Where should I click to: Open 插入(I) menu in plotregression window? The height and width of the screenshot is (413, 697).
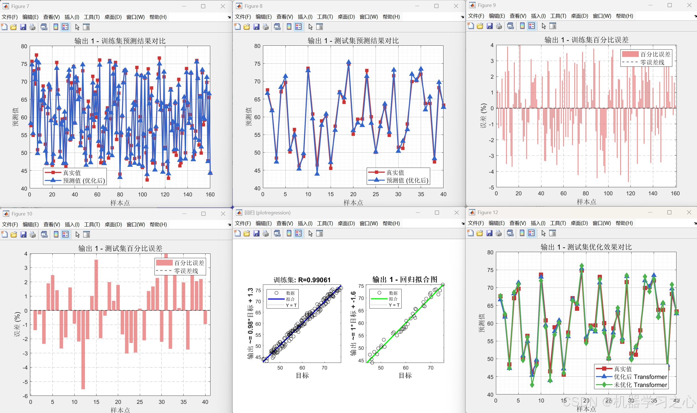[305, 223]
